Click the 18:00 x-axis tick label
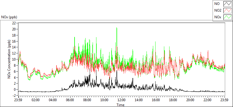The width and height of the screenshot is (233, 107). (x=173, y=100)
